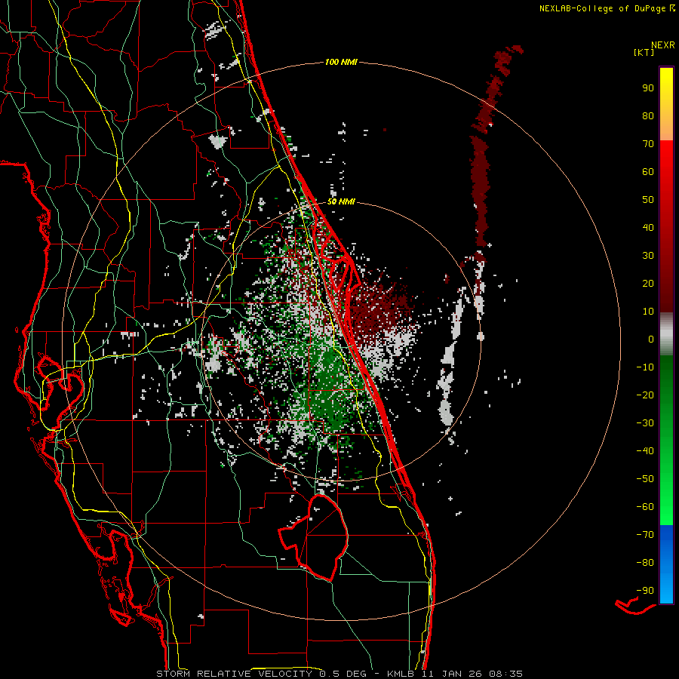The height and width of the screenshot is (679, 679).
Task: Click the 08:35 timestamp in the footer
Action: pos(505,674)
